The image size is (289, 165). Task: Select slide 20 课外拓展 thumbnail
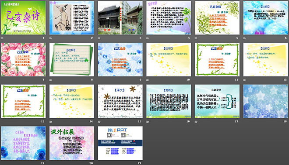72,143
